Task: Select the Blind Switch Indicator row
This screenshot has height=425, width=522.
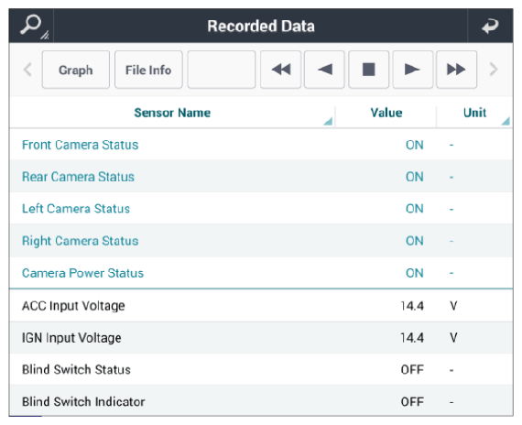Action: (x=261, y=401)
